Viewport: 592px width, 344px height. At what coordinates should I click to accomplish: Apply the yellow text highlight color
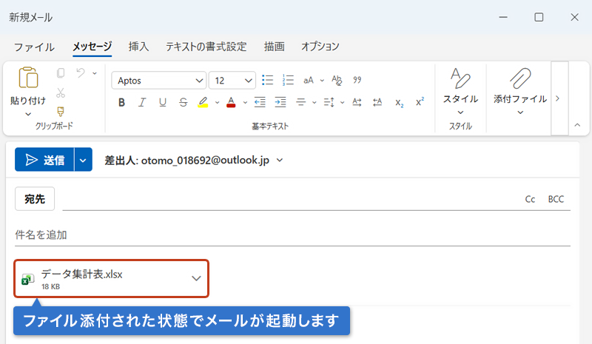click(203, 102)
